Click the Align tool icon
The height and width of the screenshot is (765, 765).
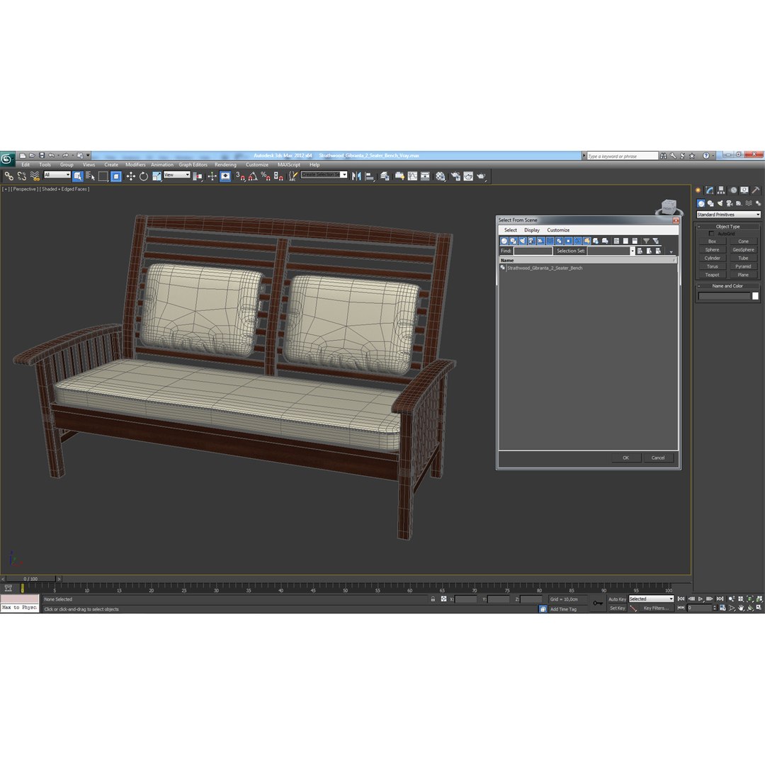370,176
